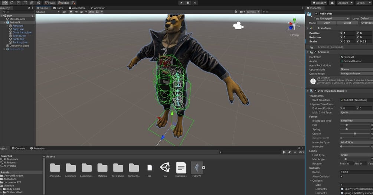Disable VRC Phys Bone script checkbox
Viewport: 373px width, 195px height.
(x=315, y=91)
